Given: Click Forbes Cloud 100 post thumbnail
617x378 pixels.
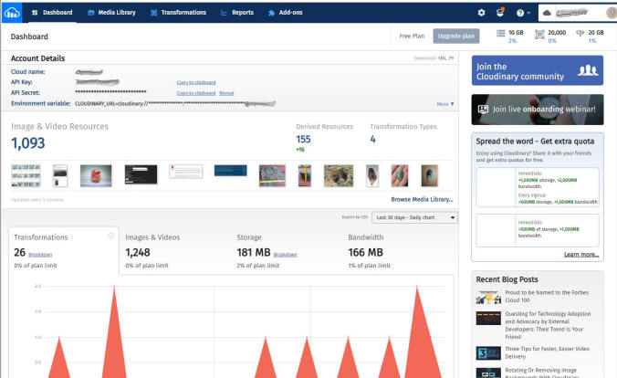Looking at the screenshot, I should click(x=488, y=297).
